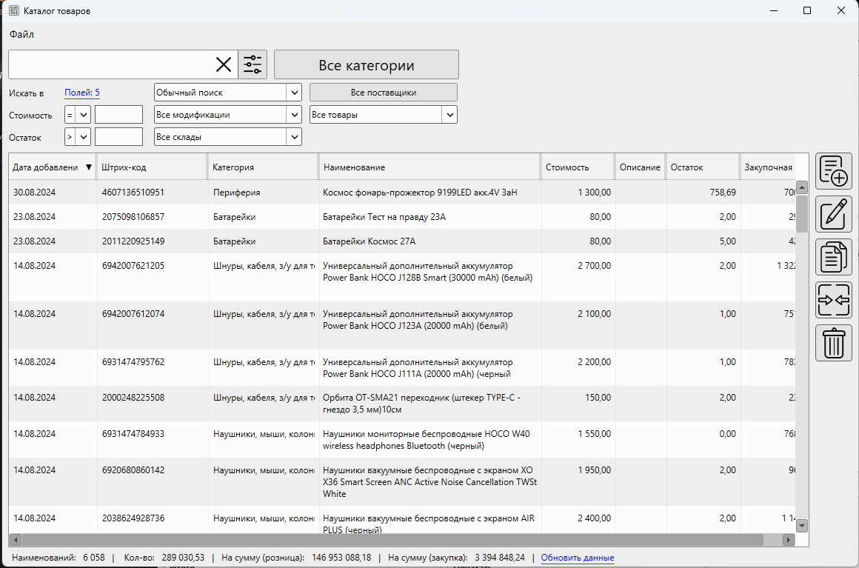Click the 'Полей: 5' link

(x=81, y=93)
